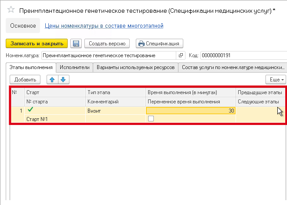Screen dimensions: 287x205
Task: Click the open icon beside the Номенклатура field
Action: [180, 56]
